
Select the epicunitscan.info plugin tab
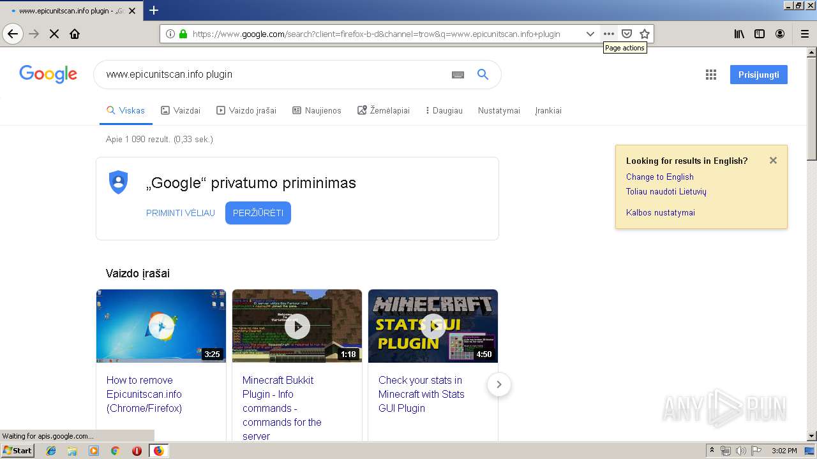click(x=71, y=11)
